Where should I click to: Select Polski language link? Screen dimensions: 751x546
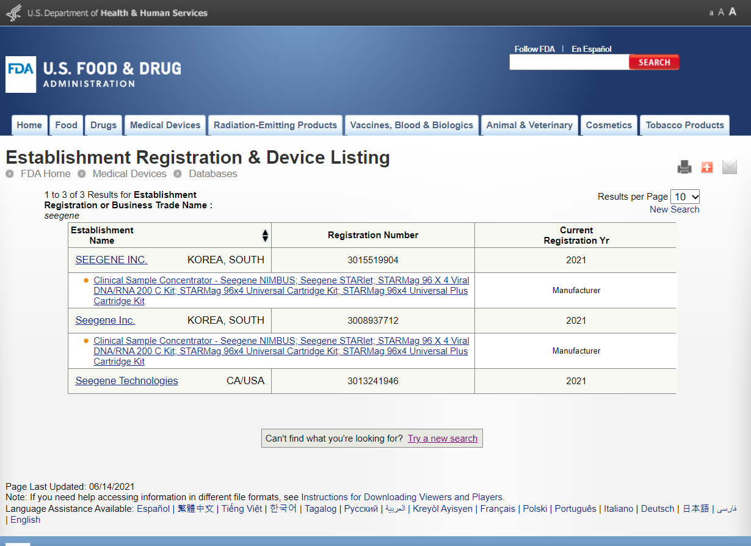click(x=535, y=509)
